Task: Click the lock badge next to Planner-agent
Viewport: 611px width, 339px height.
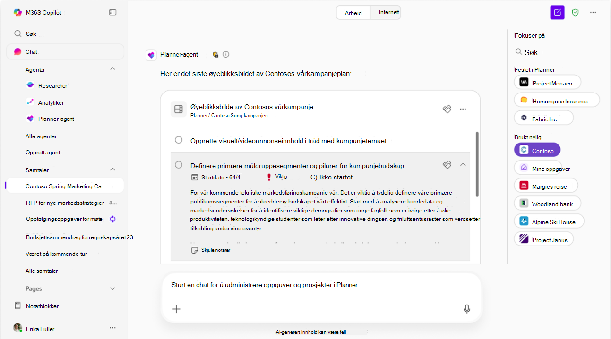Action: tap(215, 55)
